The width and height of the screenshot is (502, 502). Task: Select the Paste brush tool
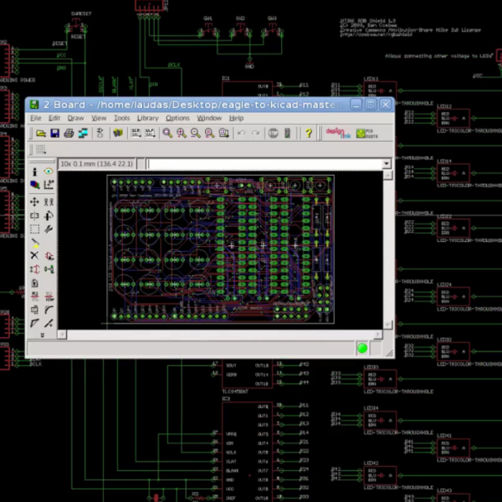click(35, 243)
